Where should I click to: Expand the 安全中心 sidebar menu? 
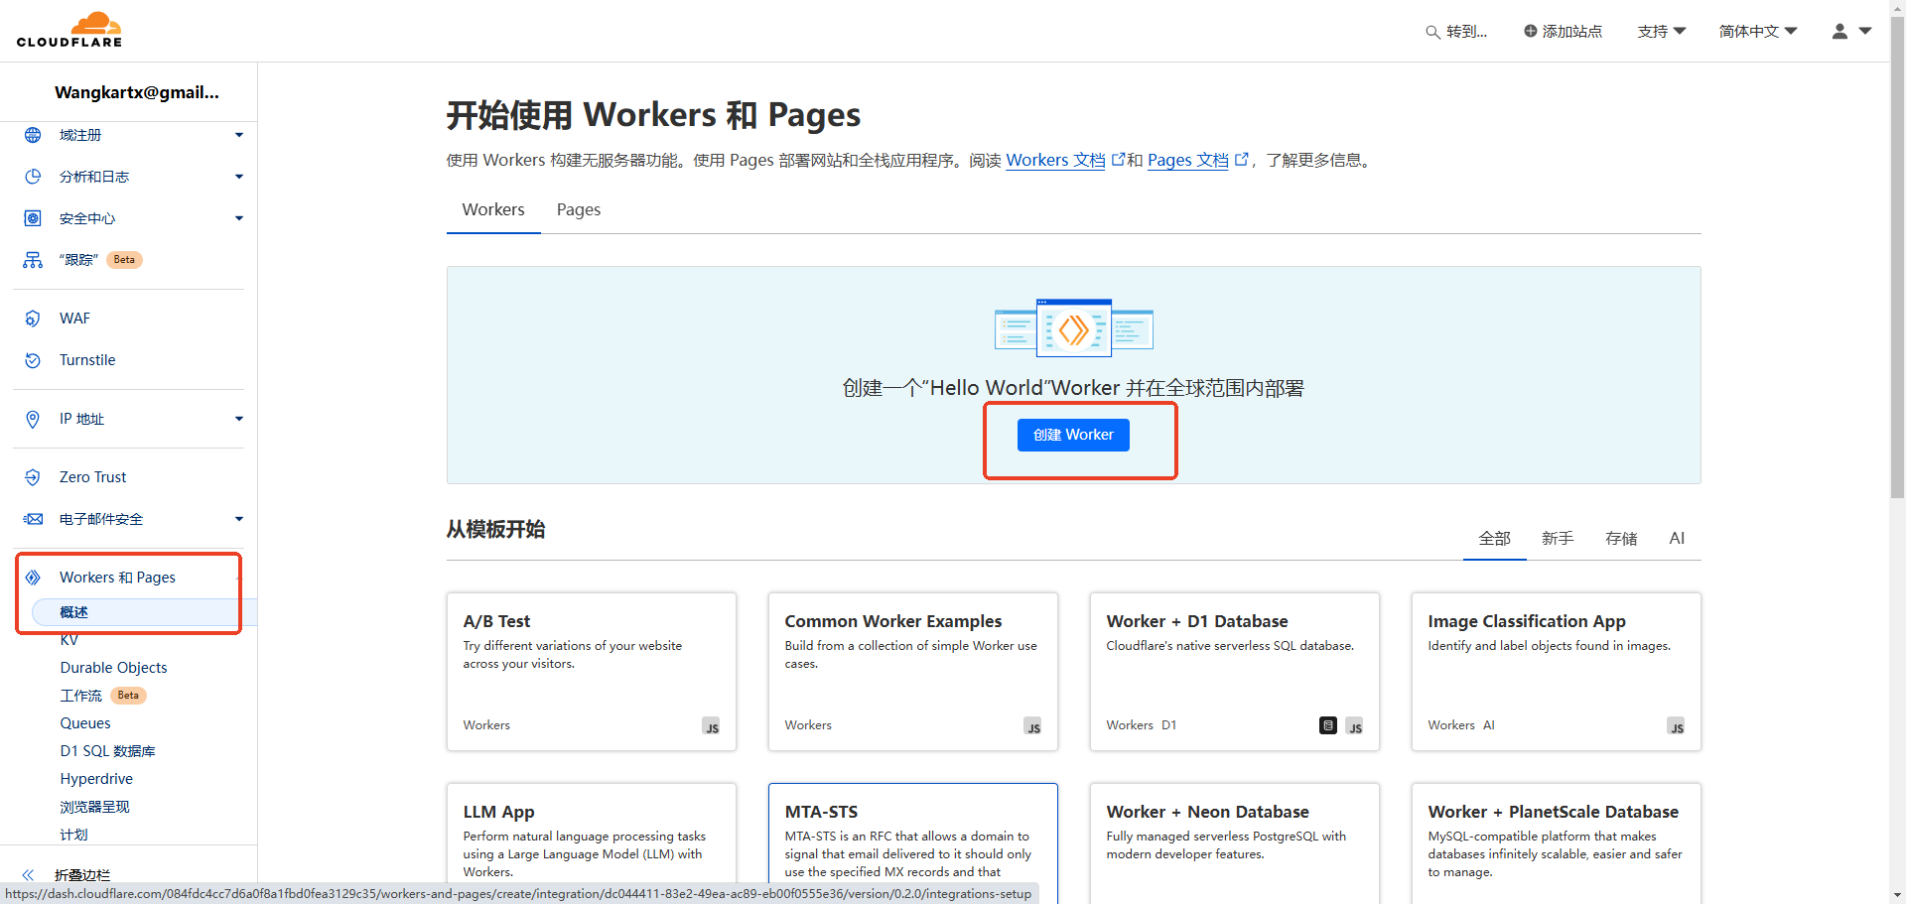click(x=239, y=218)
